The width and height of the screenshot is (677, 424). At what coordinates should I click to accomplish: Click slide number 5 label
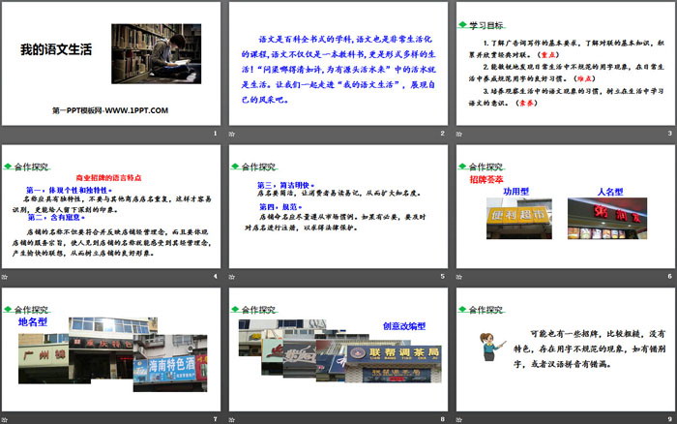pyautogui.click(x=442, y=276)
